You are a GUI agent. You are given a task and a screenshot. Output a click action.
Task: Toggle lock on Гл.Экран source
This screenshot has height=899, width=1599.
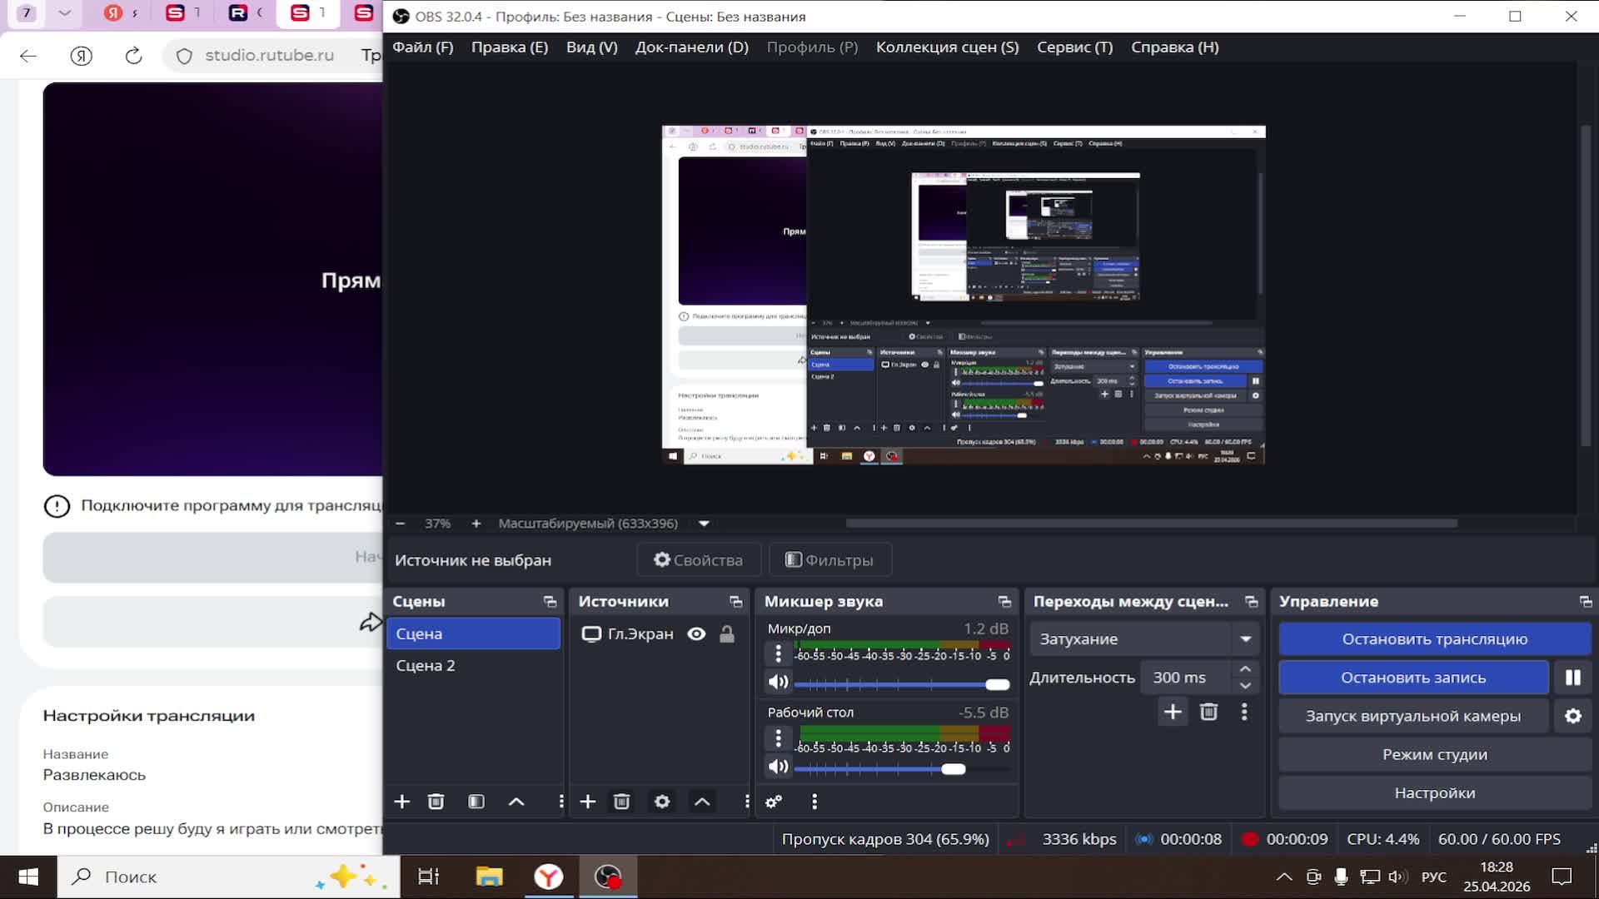pyautogui.click(x=727, y=634)
